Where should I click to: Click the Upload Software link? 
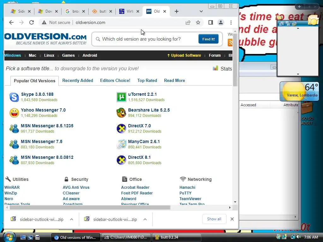[184, 55]
